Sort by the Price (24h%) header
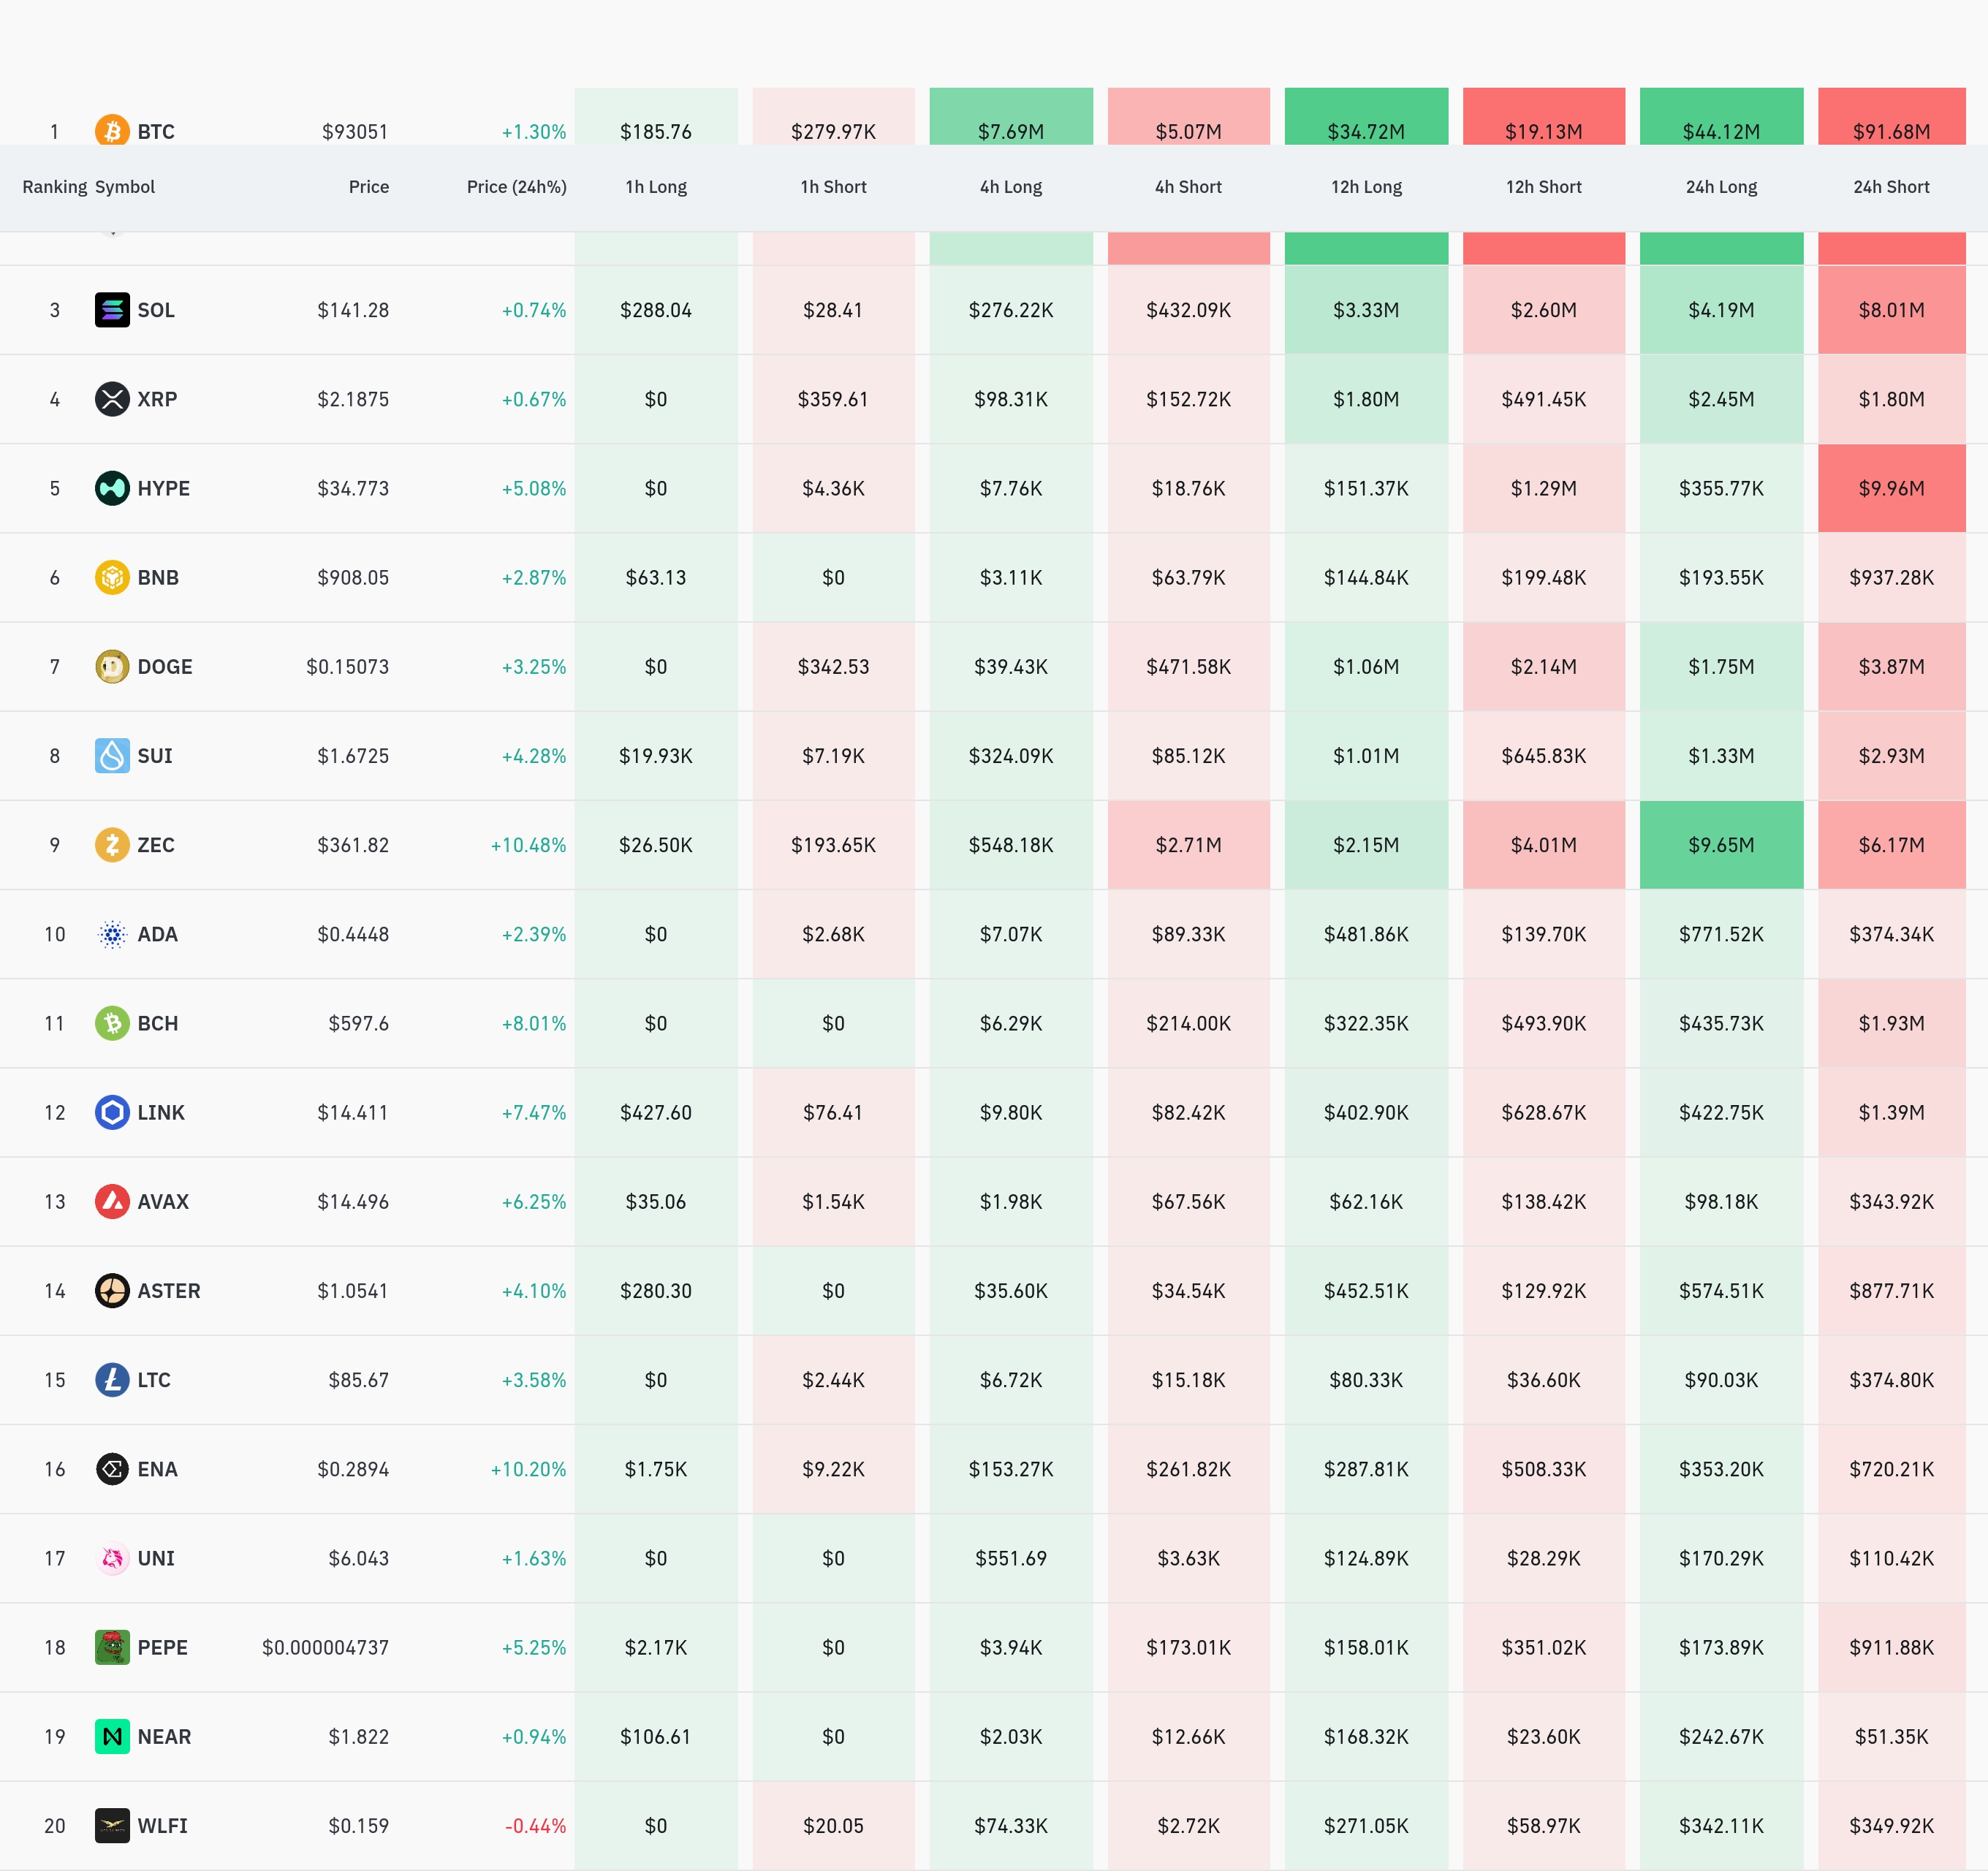 (516, 187)
